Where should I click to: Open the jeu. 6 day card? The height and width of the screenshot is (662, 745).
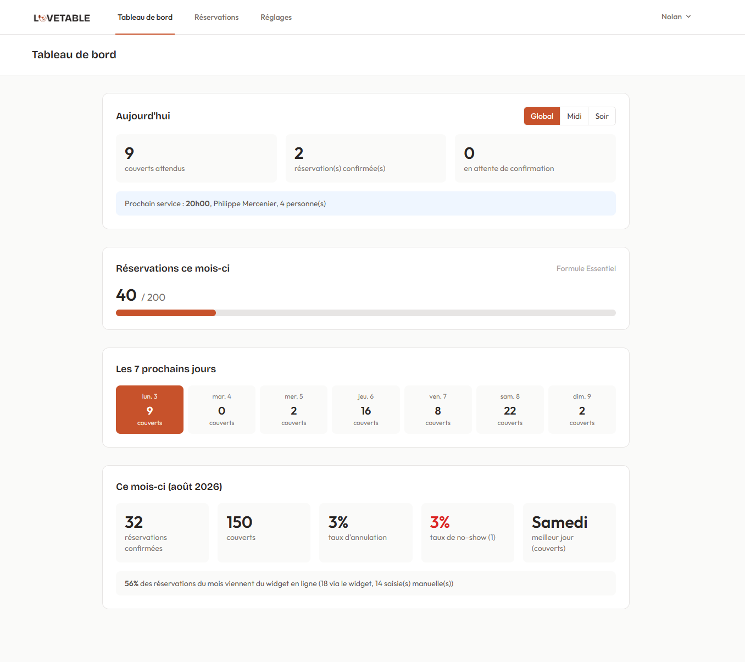pyautogui.click(x=366, y=410)
